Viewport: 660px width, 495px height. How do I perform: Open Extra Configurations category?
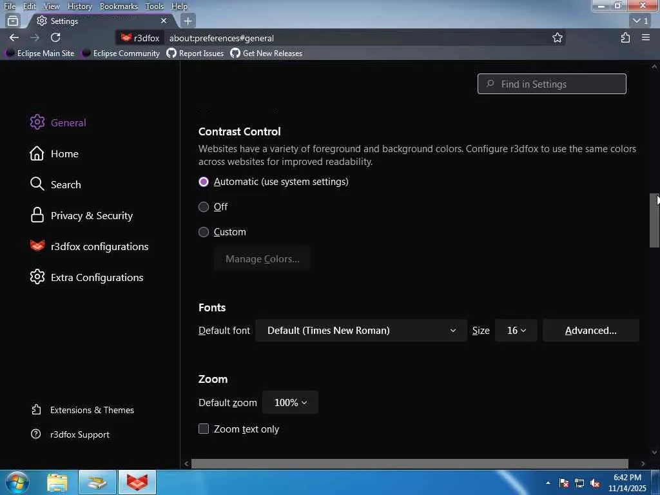87,277
